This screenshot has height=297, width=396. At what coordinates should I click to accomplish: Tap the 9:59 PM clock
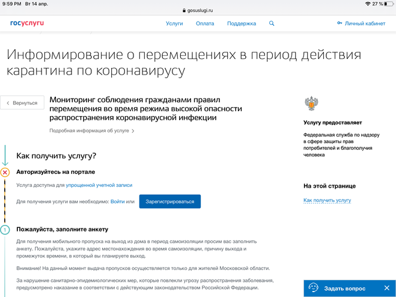(x=11, y=4)
